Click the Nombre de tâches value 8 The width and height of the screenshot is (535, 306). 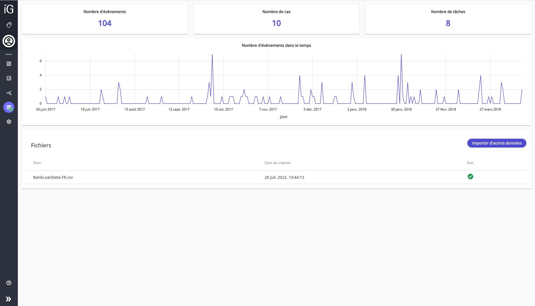coord(448,23)
